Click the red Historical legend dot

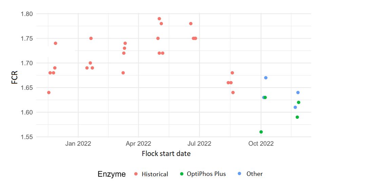tap(136, 174)
